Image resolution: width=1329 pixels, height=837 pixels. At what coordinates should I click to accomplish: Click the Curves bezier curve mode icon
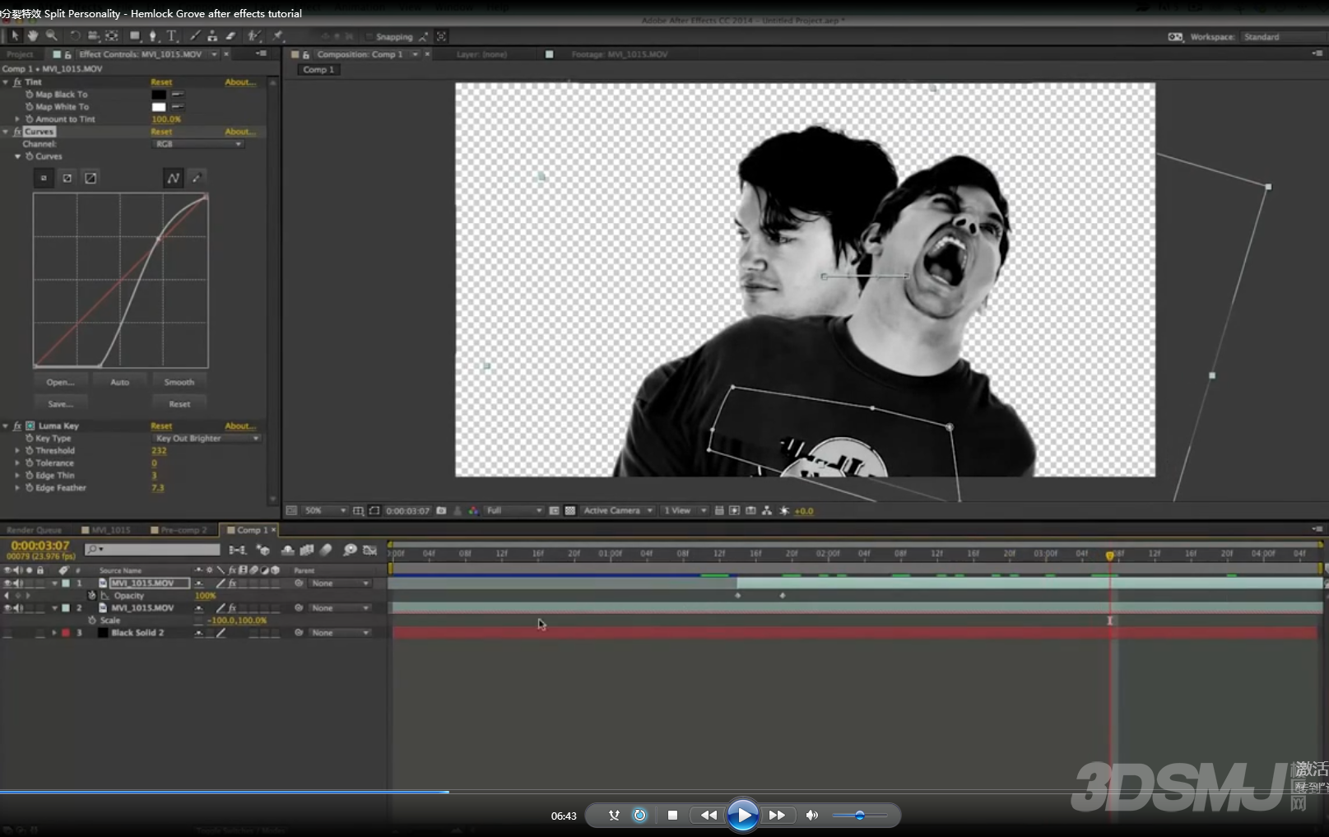click(x=173, y=178)
